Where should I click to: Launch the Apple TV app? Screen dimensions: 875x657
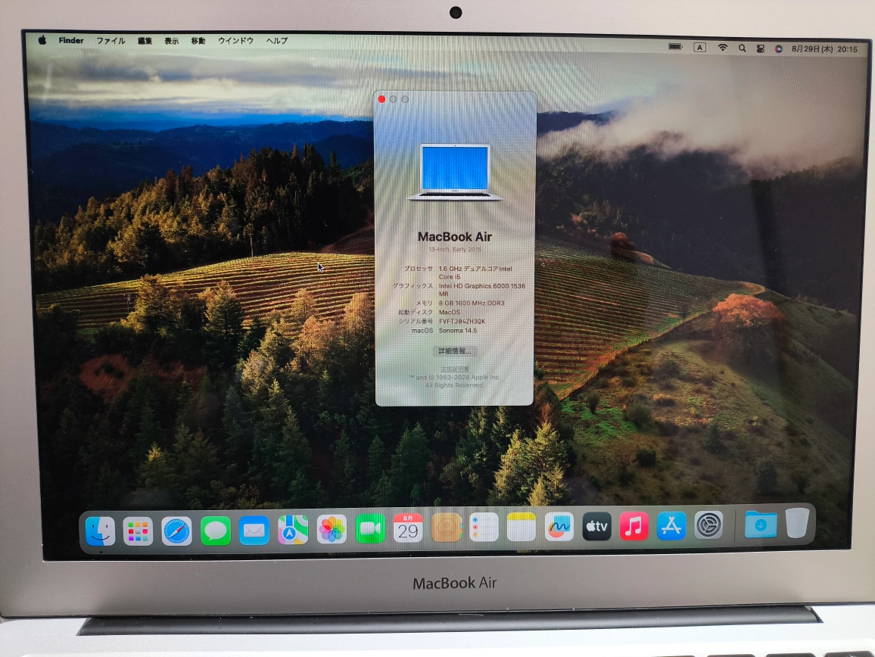596,526
